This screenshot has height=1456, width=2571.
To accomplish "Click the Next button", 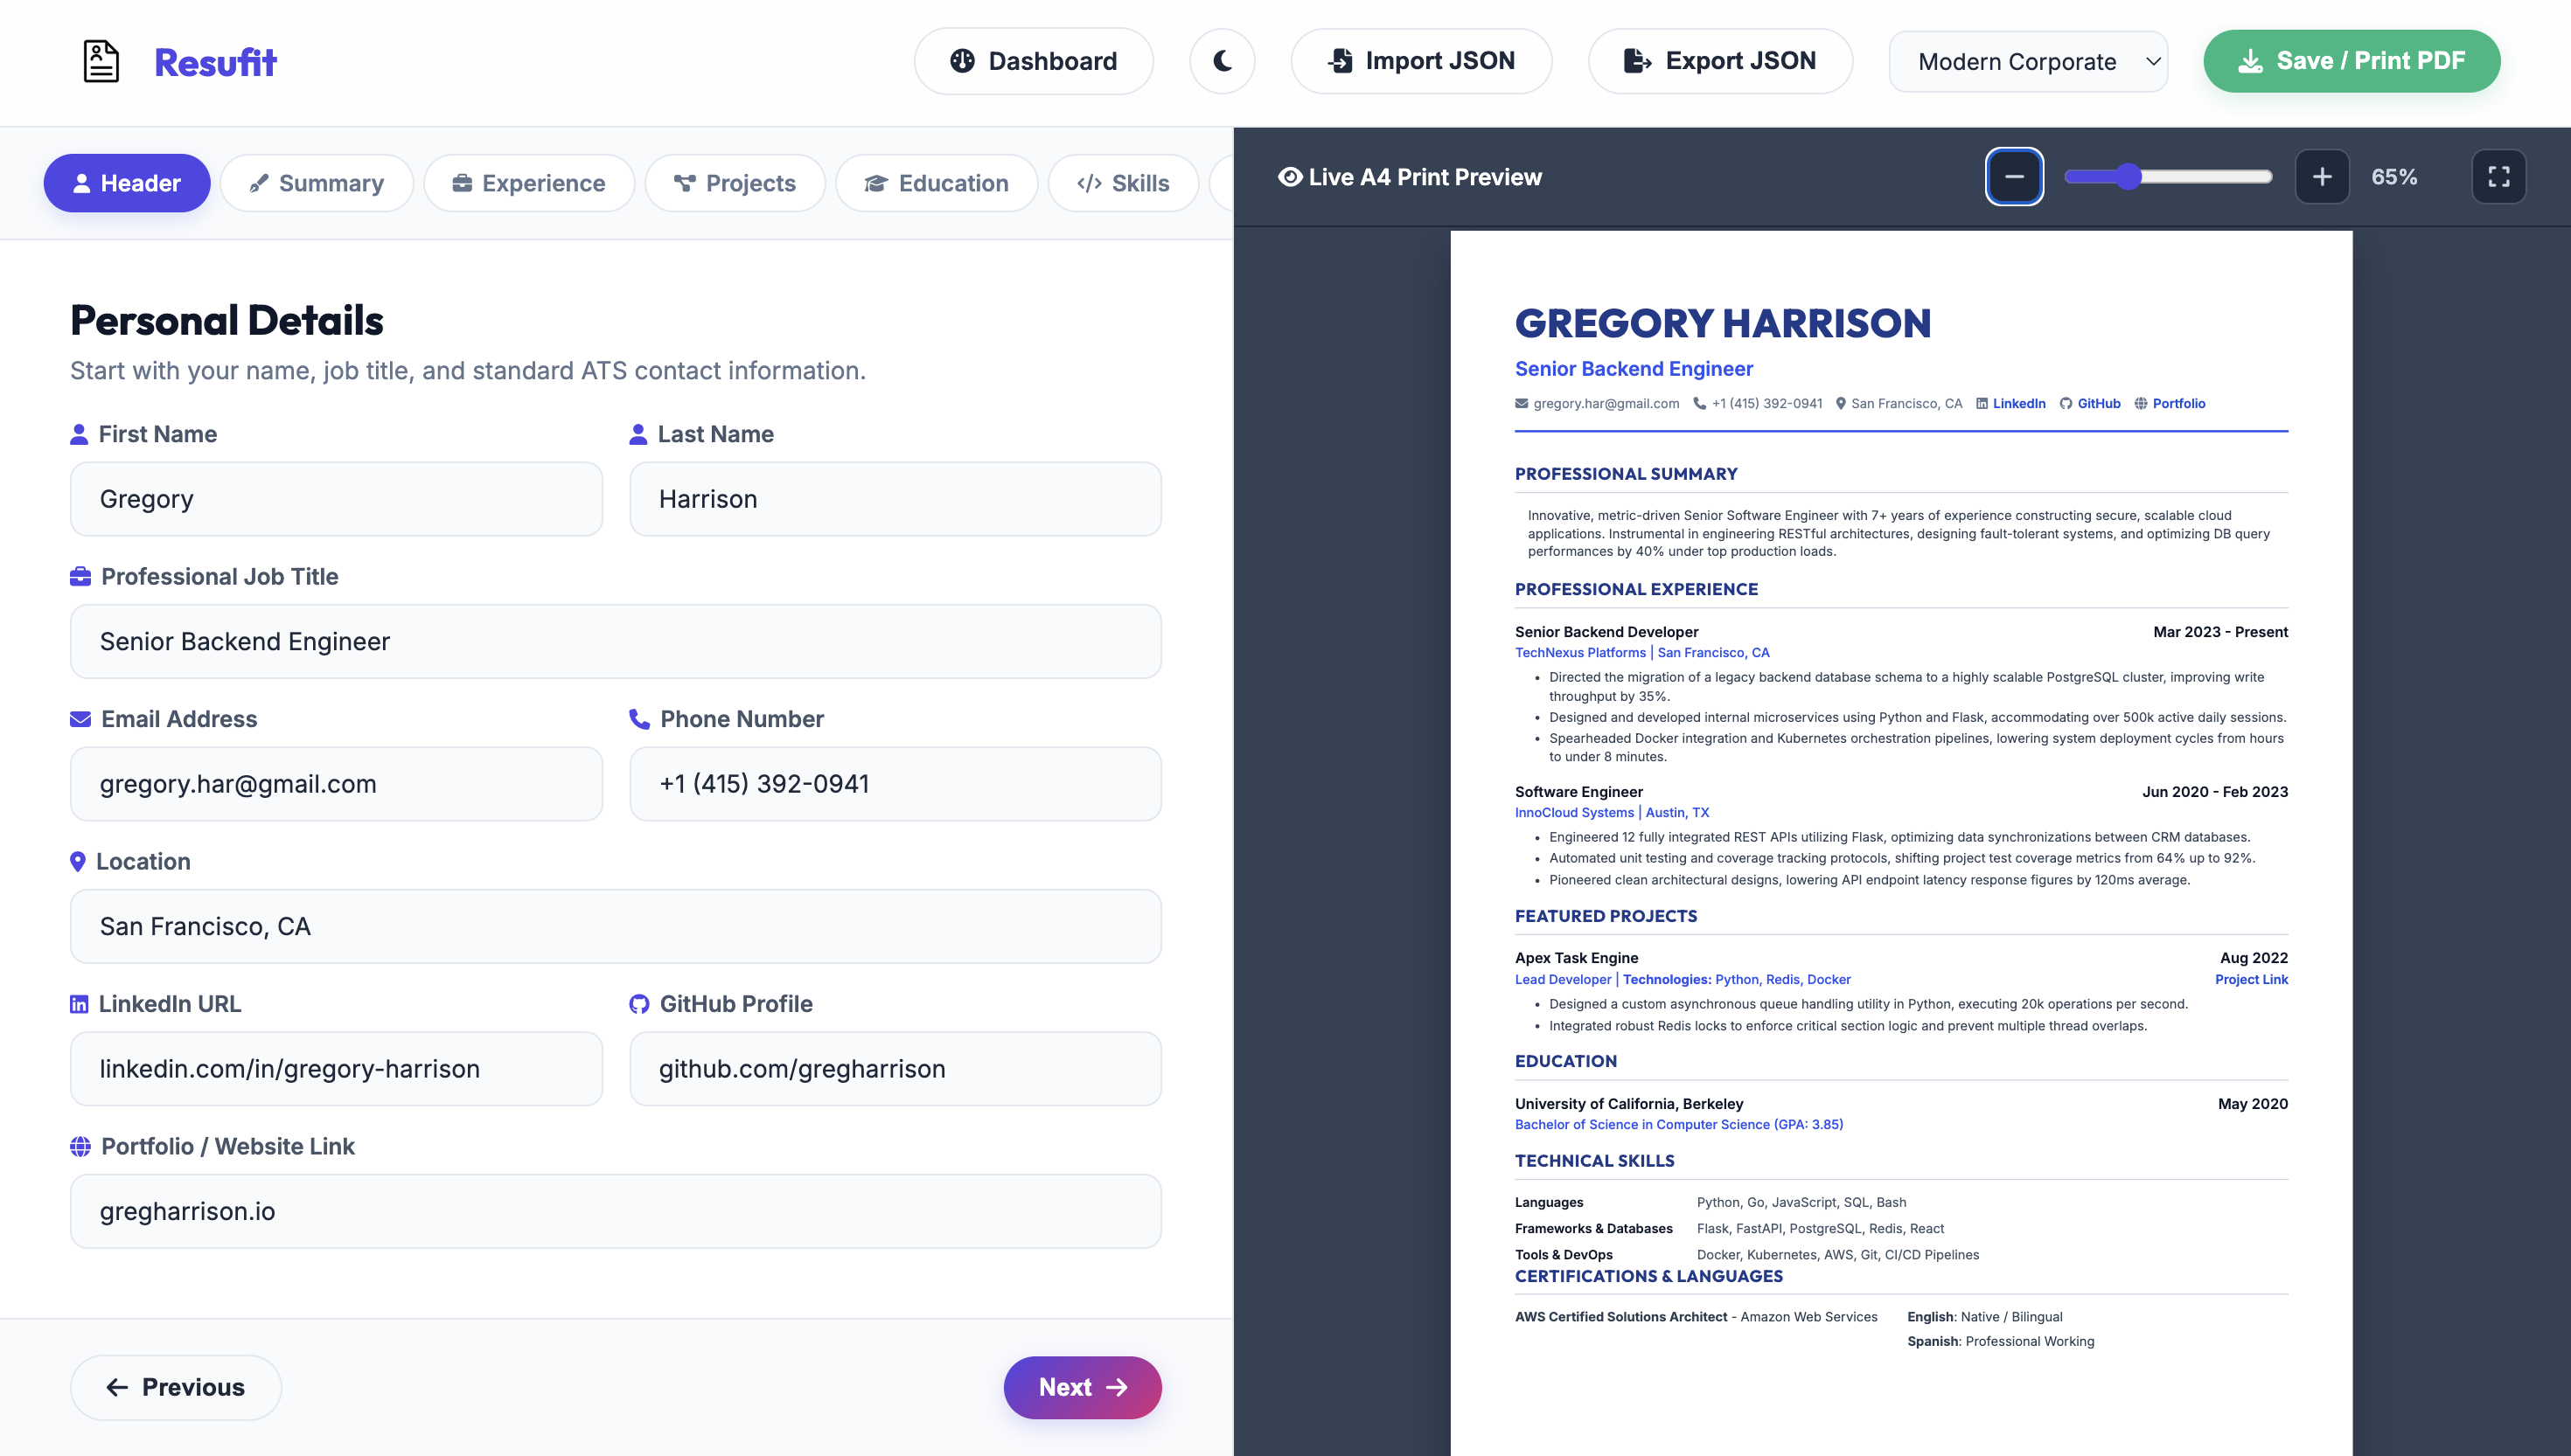I will coord(1083,1387).
